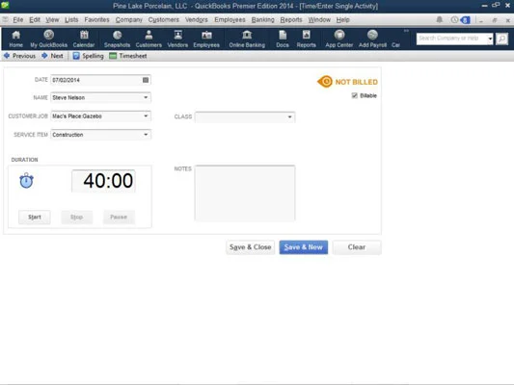514x385 pixels.
Task: Start the duration timer
Action: [35, 218]
